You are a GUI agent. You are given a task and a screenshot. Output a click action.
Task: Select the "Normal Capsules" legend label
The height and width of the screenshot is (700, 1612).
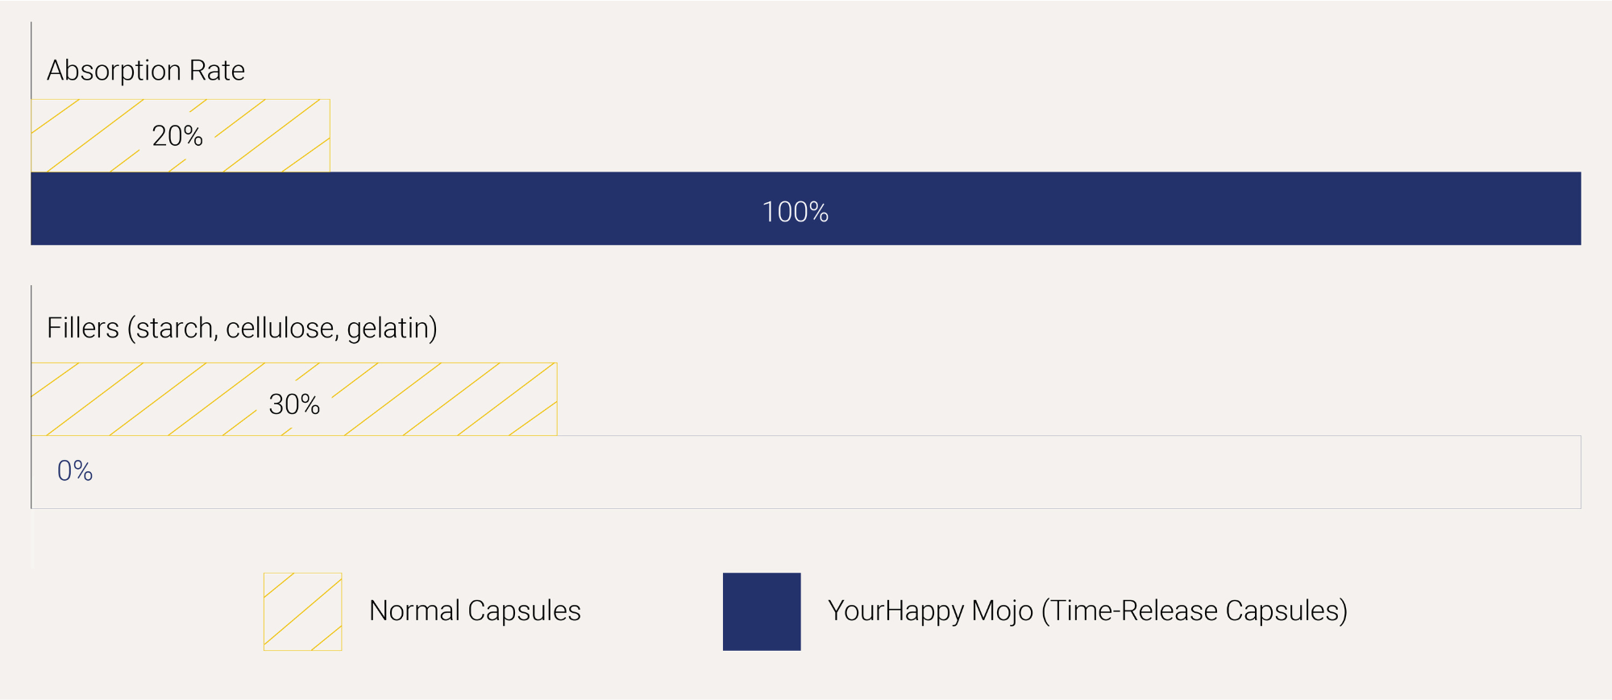(x=474, y=611)
